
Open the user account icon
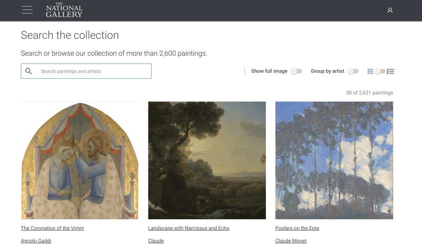pos(390,10)
